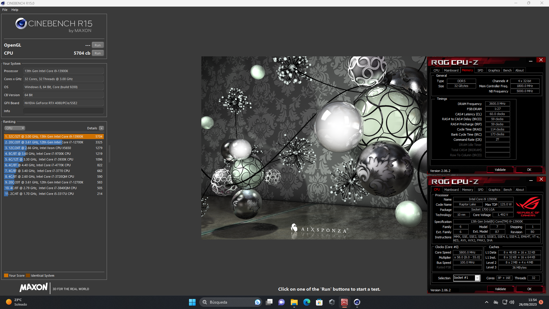Run the CPU benchmark test
The width and height of the screenshot is (549, 309).
point(98,53)
